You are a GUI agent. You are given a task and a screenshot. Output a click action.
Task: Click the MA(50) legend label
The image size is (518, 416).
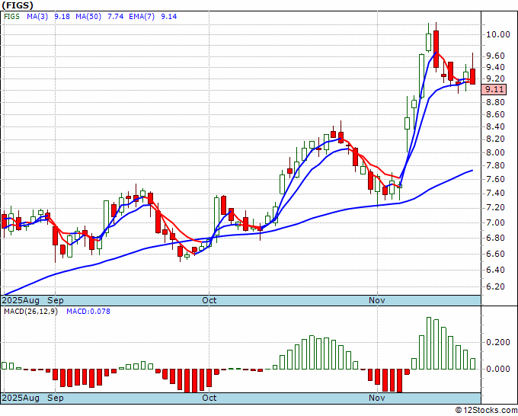(x=88, y=16)
